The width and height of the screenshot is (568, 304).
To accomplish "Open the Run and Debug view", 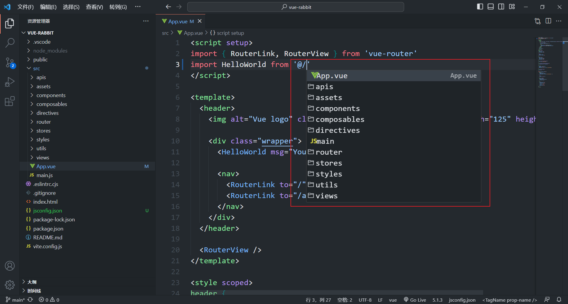I will 10,82.
